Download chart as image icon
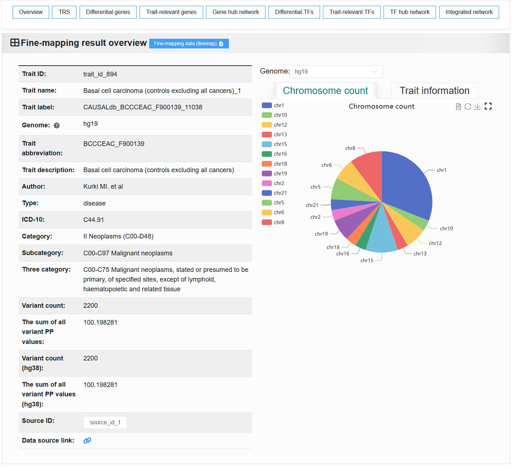The width and height of the screenshot is (512, 467). (x=477, y=107)
